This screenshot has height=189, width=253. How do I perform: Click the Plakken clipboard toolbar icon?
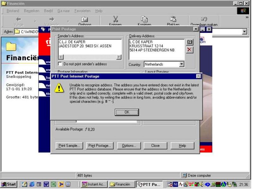173,19
